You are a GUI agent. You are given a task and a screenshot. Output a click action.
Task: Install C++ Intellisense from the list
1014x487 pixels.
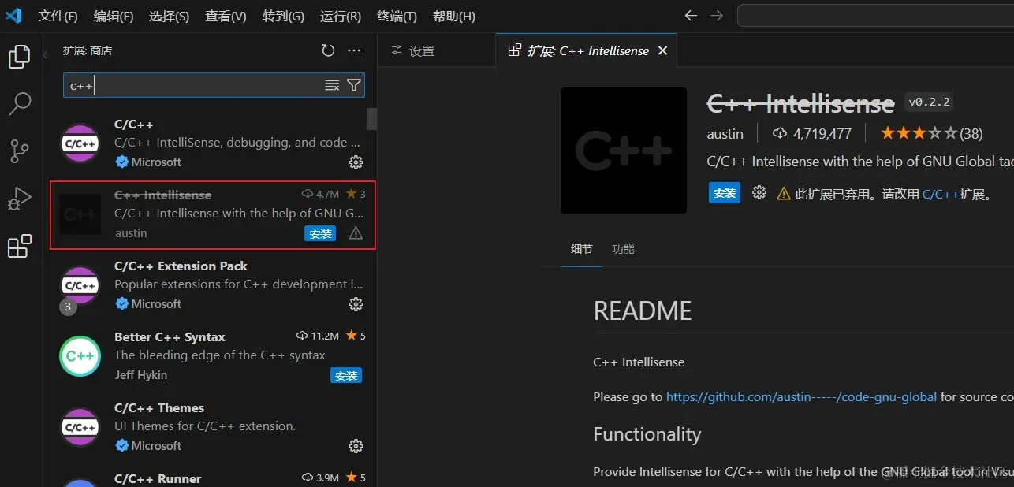[x=320, y=234]
